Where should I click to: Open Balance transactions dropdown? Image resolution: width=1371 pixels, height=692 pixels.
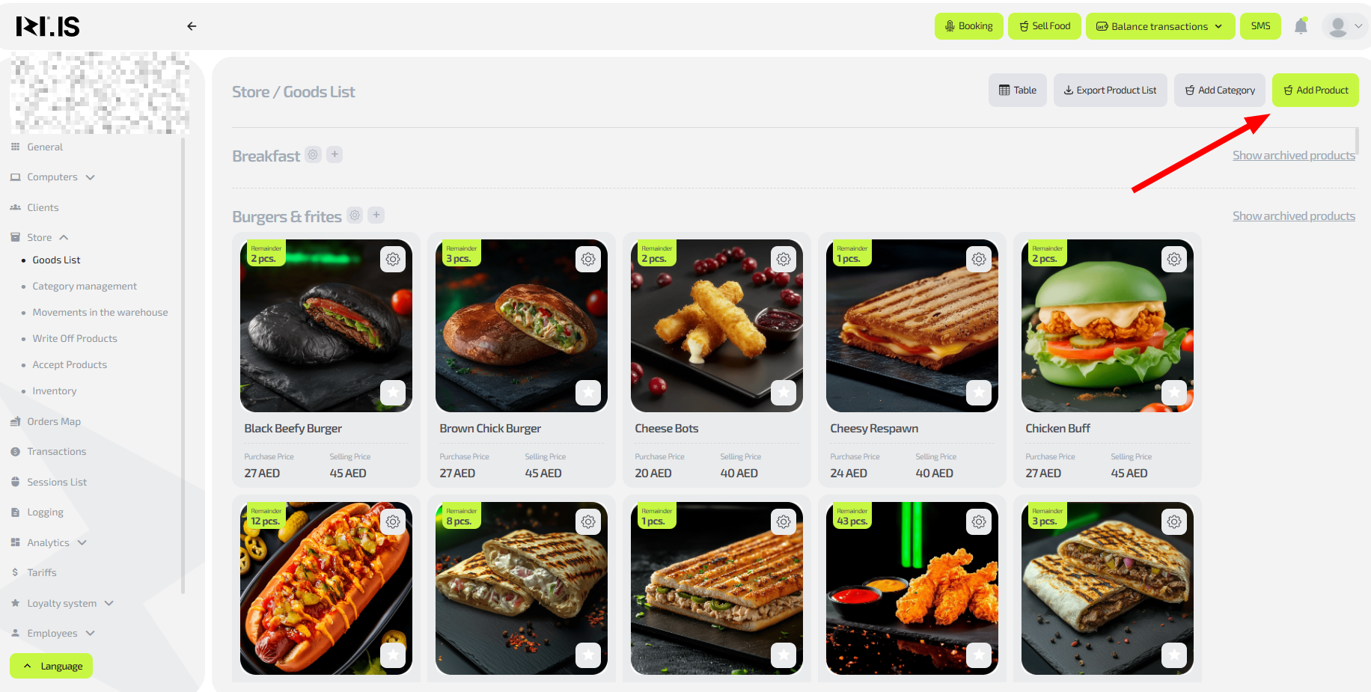(1160, 26)
